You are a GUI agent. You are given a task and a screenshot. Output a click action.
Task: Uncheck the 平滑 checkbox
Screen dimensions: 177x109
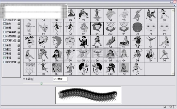click(4, 58)
